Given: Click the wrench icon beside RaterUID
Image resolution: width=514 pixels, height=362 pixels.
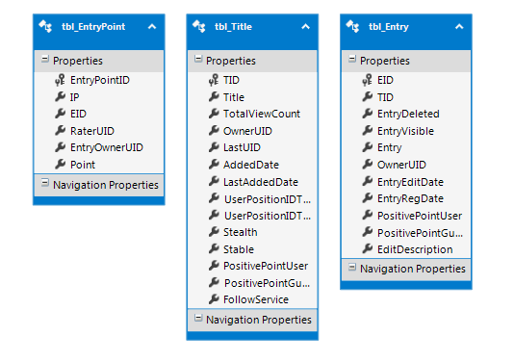Looking at the screenshot, I should pos(60,131).
